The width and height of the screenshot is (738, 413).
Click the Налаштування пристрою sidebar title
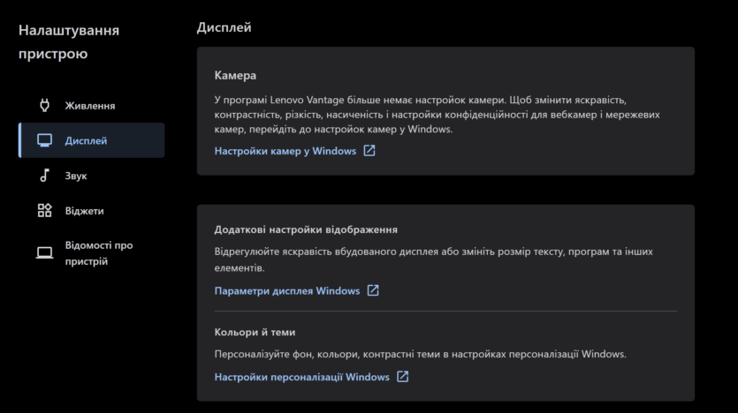tap(69, 41)
